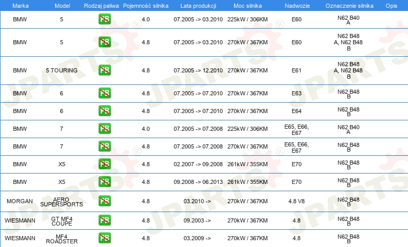This screenshot has width=408, height=247.
Task: Select the MORGAN brand cell
Action: (20, 201)
